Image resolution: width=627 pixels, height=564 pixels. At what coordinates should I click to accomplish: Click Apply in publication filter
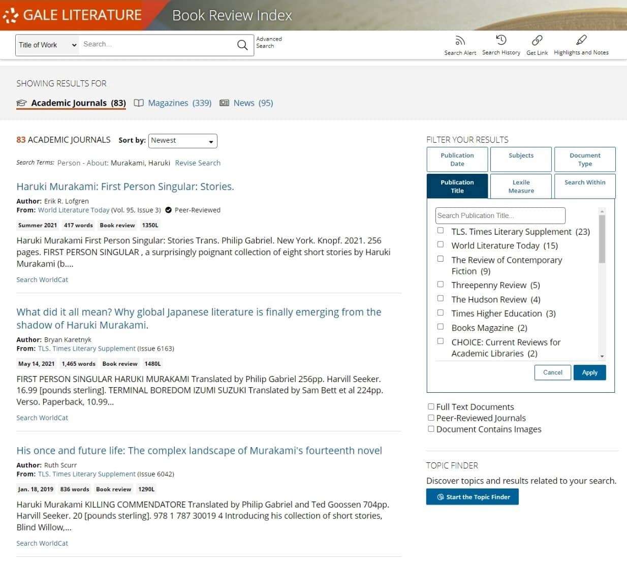(x=590, y=372)
